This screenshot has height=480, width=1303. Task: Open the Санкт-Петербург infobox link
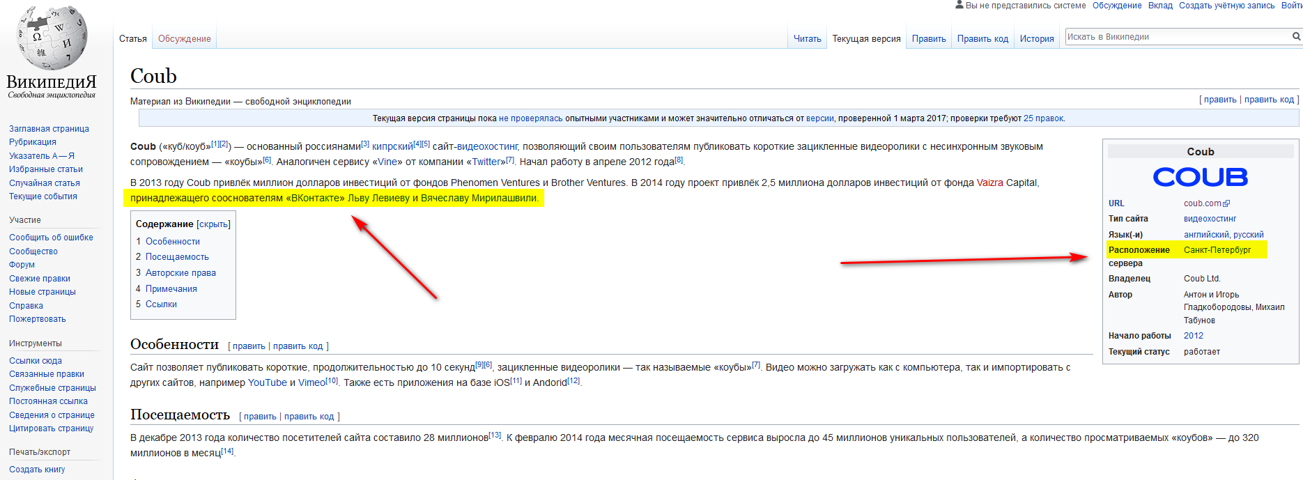(1217, 250)
